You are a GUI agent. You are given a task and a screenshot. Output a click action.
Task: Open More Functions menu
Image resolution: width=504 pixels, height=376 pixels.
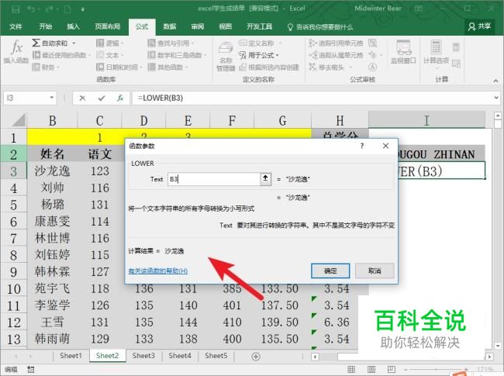pos(167,67)
